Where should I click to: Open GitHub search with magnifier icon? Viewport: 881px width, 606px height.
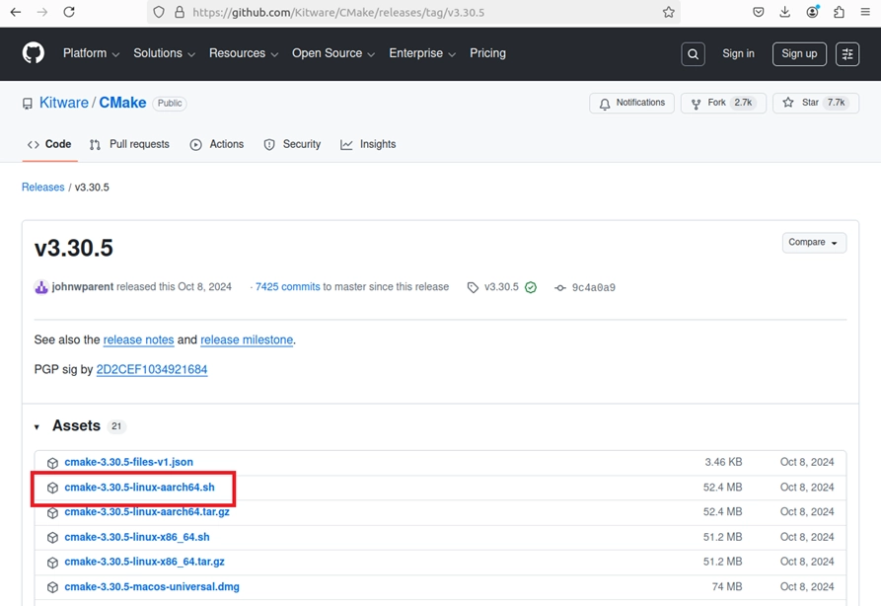pos(693,54)
